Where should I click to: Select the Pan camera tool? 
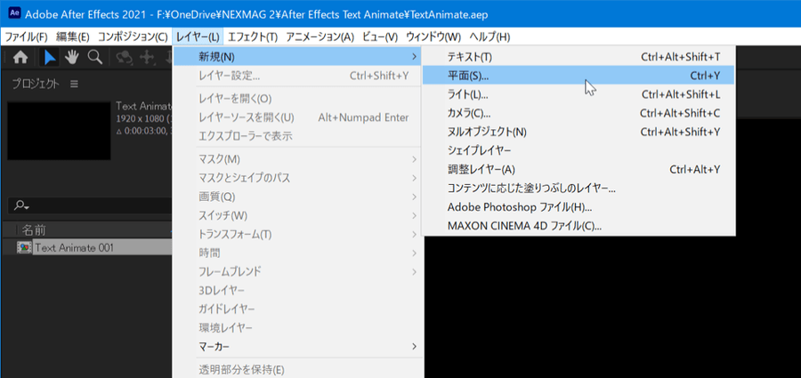coord(148,57)
